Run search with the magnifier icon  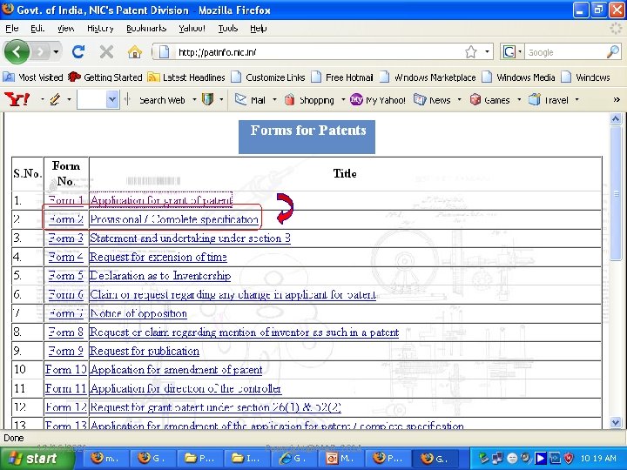tap(612, 52)
